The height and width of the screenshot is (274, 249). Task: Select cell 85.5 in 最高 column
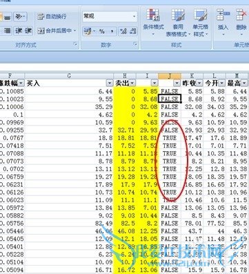(x=237, y=223)
